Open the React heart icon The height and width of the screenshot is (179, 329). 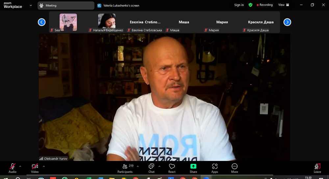(x=172, y=168)
